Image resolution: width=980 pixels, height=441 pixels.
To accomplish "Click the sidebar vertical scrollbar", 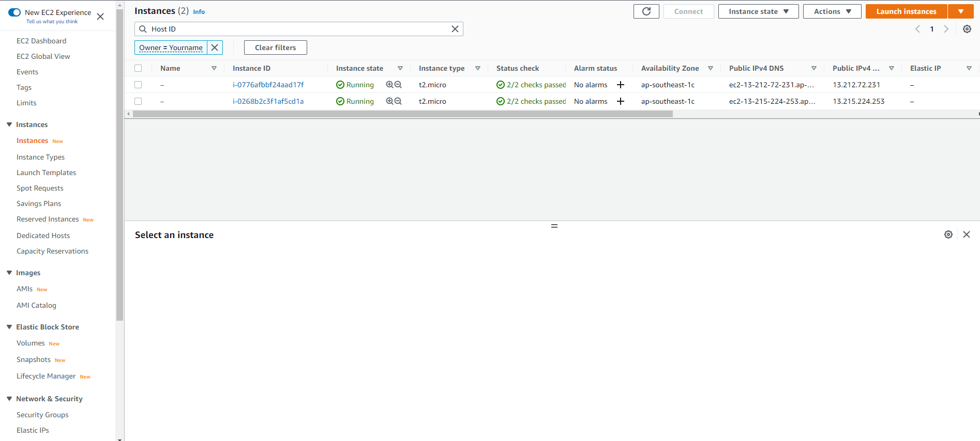I will coord(120,165).
